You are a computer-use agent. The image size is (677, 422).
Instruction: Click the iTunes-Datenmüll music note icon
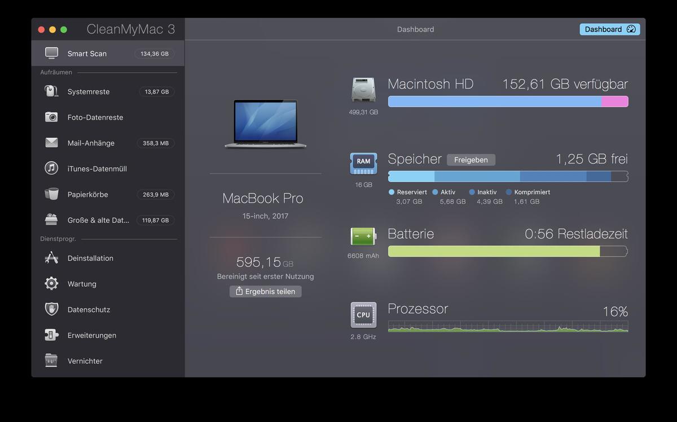(51, 169)
